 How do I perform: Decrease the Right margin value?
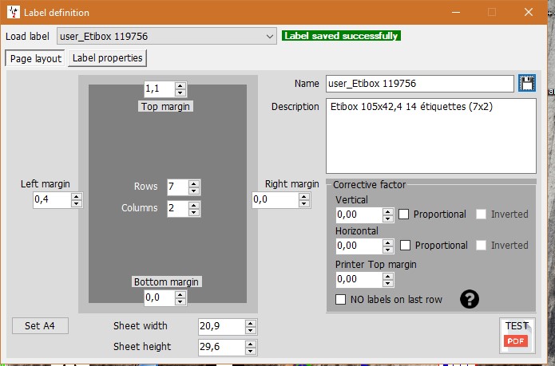click(304, 203)
